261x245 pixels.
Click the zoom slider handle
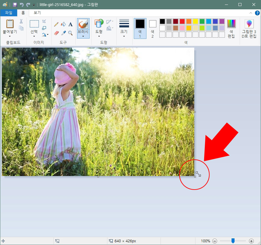233,241
